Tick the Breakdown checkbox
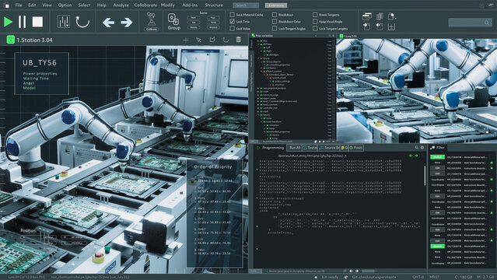This screenshot has height=280, width=497. [275, 15]
